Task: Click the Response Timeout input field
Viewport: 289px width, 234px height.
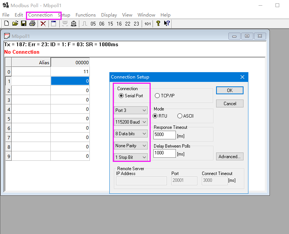Action: pos(165,135)
